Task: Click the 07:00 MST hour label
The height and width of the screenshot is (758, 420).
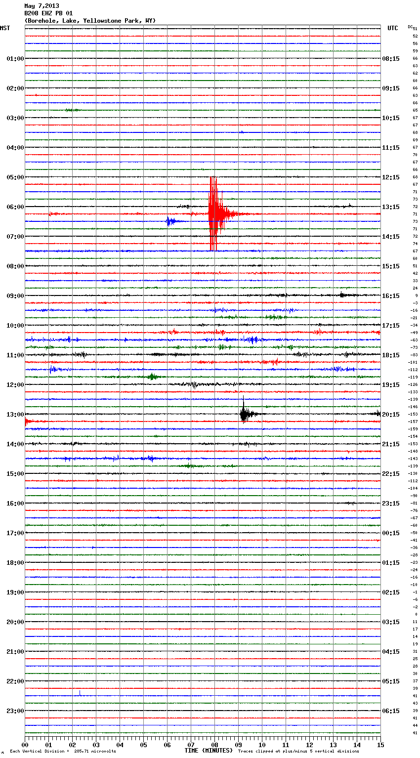Action: (15, 237)
